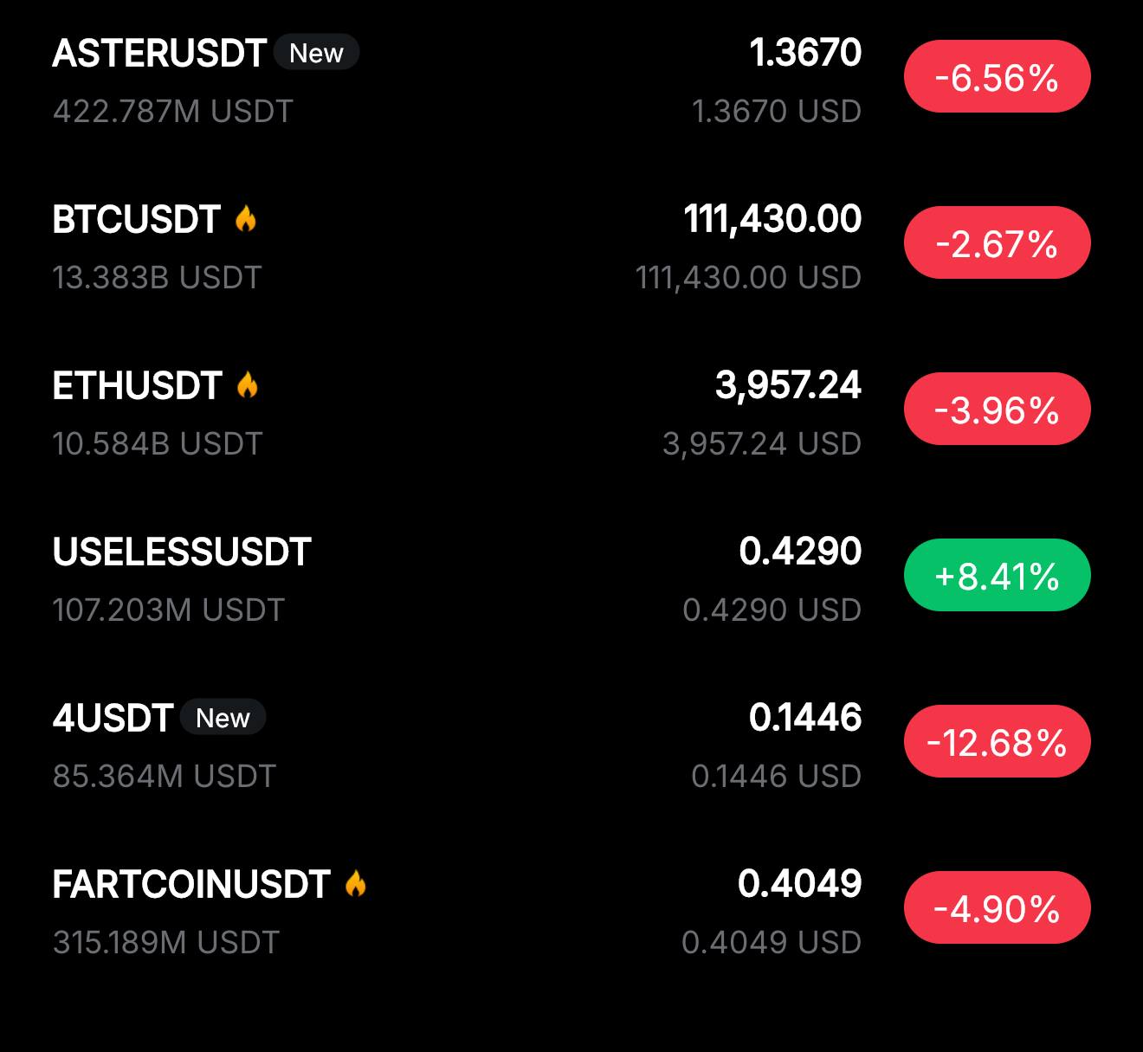Toggle the green +8.41% change badge
The width and height of the screenshot is (1143, 1052).
point(997,577)
